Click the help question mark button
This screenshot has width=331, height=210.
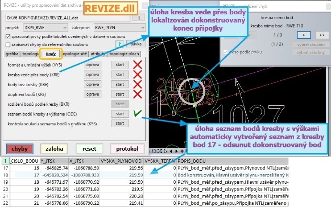coord(120,44)
